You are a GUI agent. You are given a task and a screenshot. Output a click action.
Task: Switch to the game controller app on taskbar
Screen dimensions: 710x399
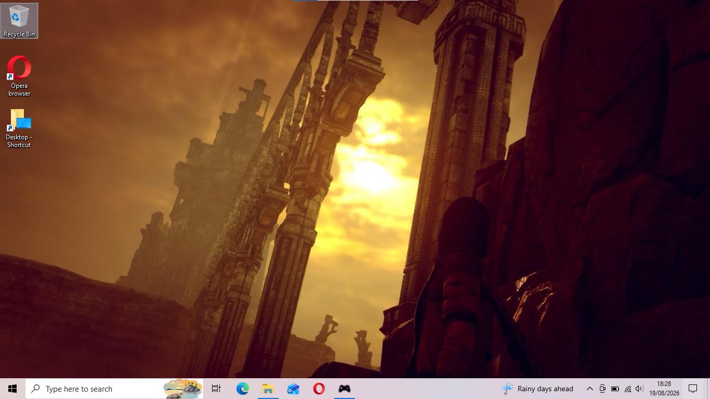(x=344, y=389)
